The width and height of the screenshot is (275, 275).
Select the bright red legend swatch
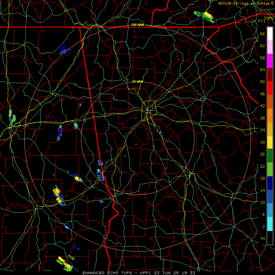270,88
